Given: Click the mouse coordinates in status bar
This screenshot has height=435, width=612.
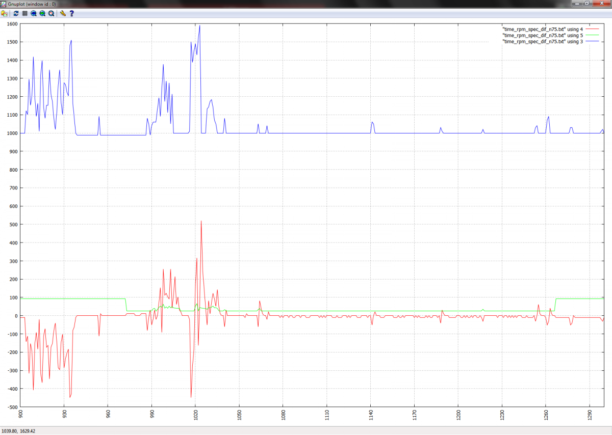Looking at the screenshot, I should point(17,431).
